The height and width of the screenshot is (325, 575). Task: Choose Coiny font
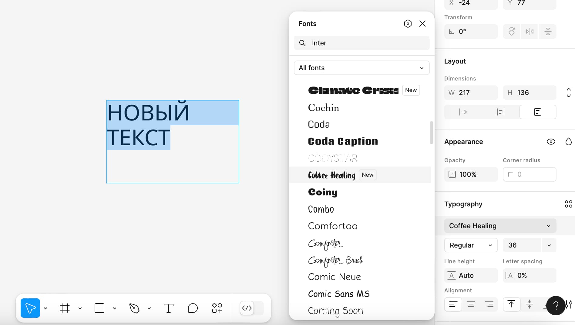coord(360,192)
